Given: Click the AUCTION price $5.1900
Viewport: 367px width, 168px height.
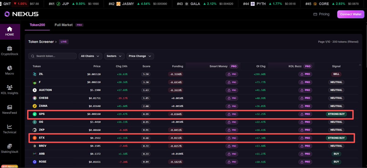Looking at the screenshot, I should 95,90.
